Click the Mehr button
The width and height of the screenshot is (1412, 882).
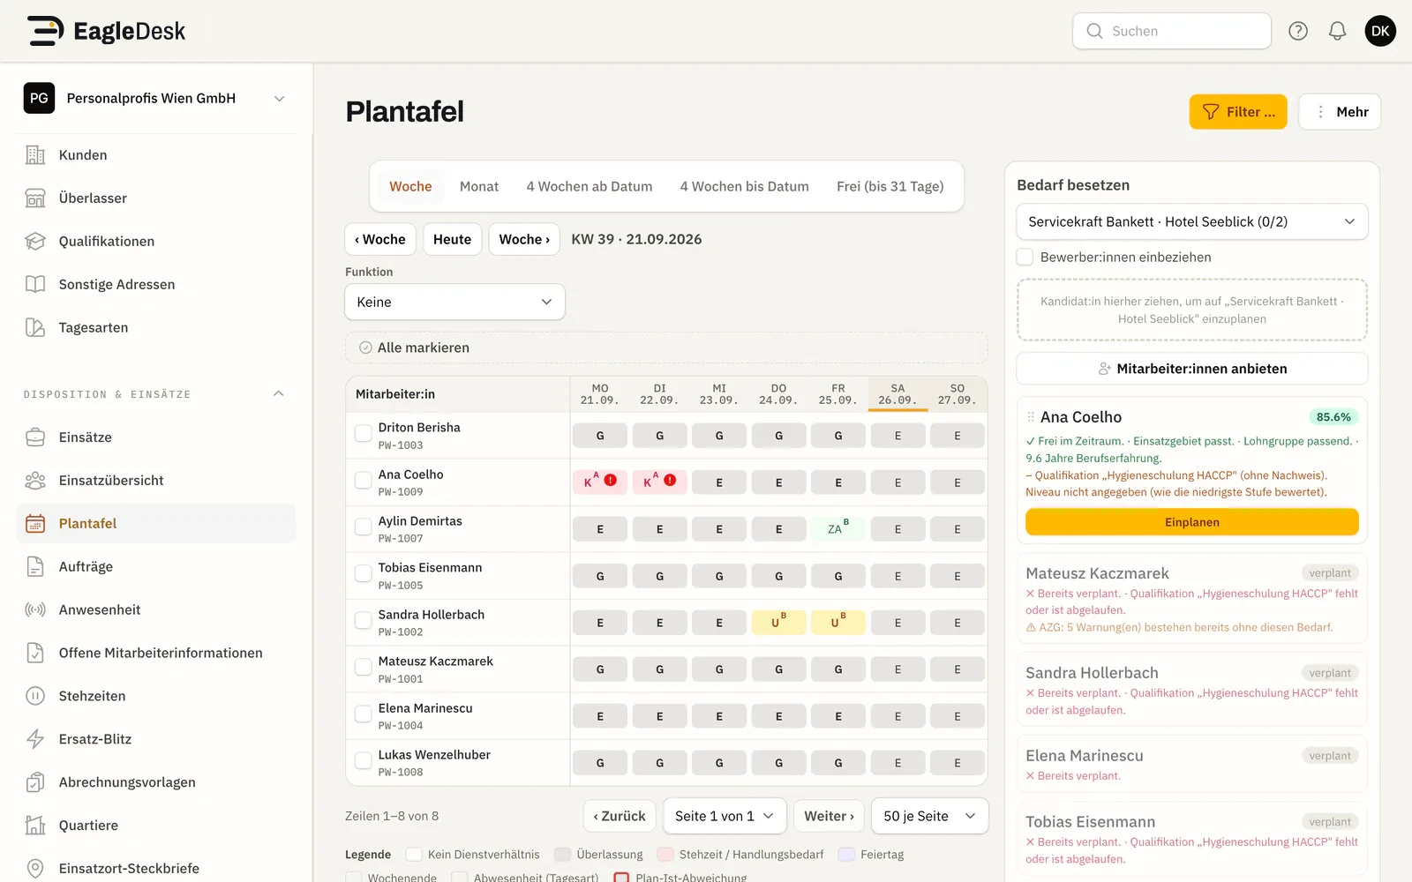pyautogui.click(x=1340, y=112)
